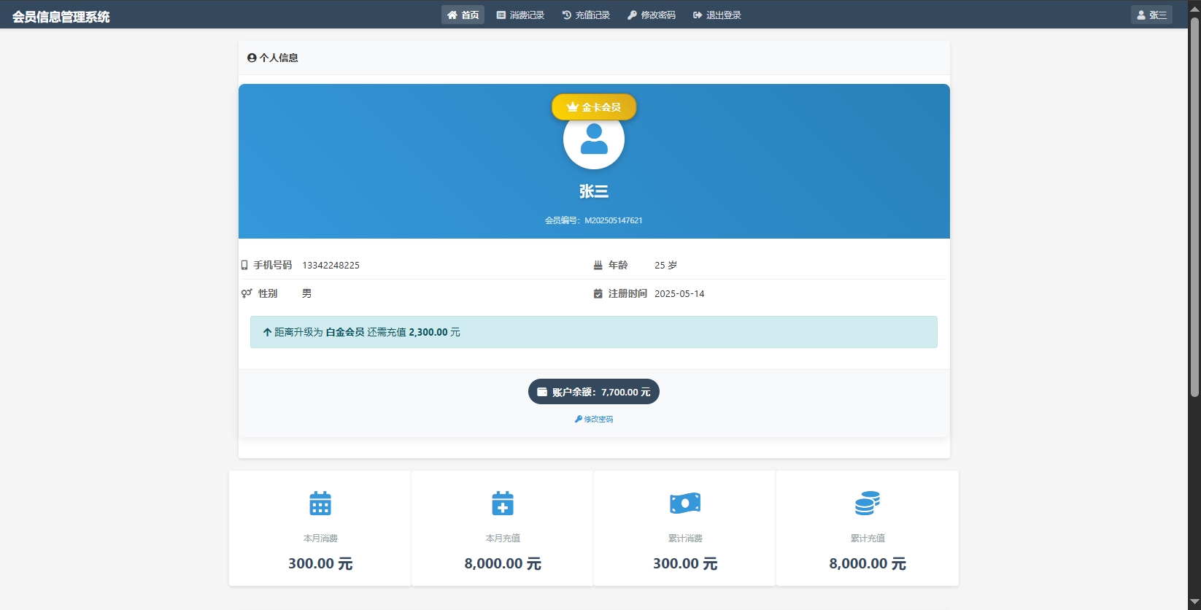Click the 金卡会员 crown badge
The height and width of the screenshot is (610, 1201).
594,107
